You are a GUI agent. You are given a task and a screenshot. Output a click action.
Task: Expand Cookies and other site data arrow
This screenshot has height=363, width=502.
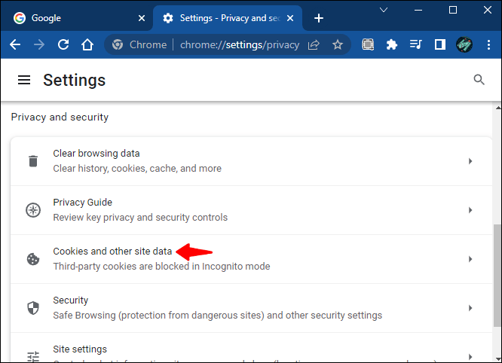(x=470, y=259)
